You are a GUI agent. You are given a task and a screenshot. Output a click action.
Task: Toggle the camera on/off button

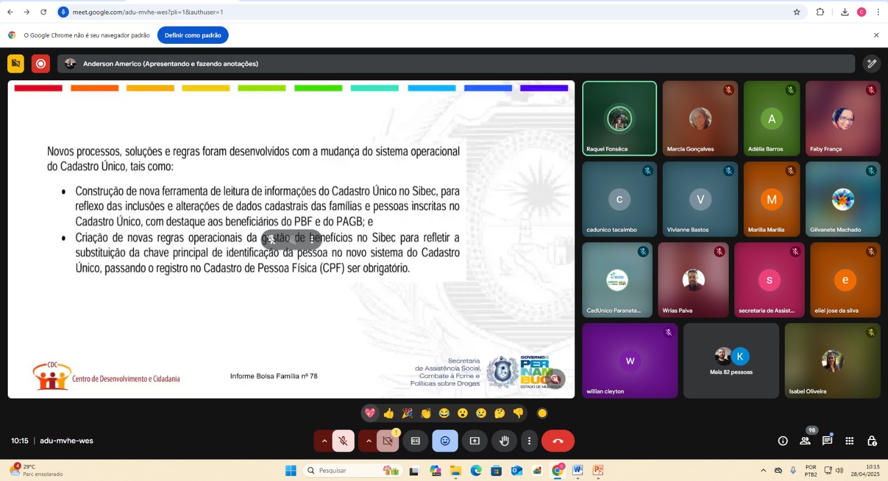(388, 441)
